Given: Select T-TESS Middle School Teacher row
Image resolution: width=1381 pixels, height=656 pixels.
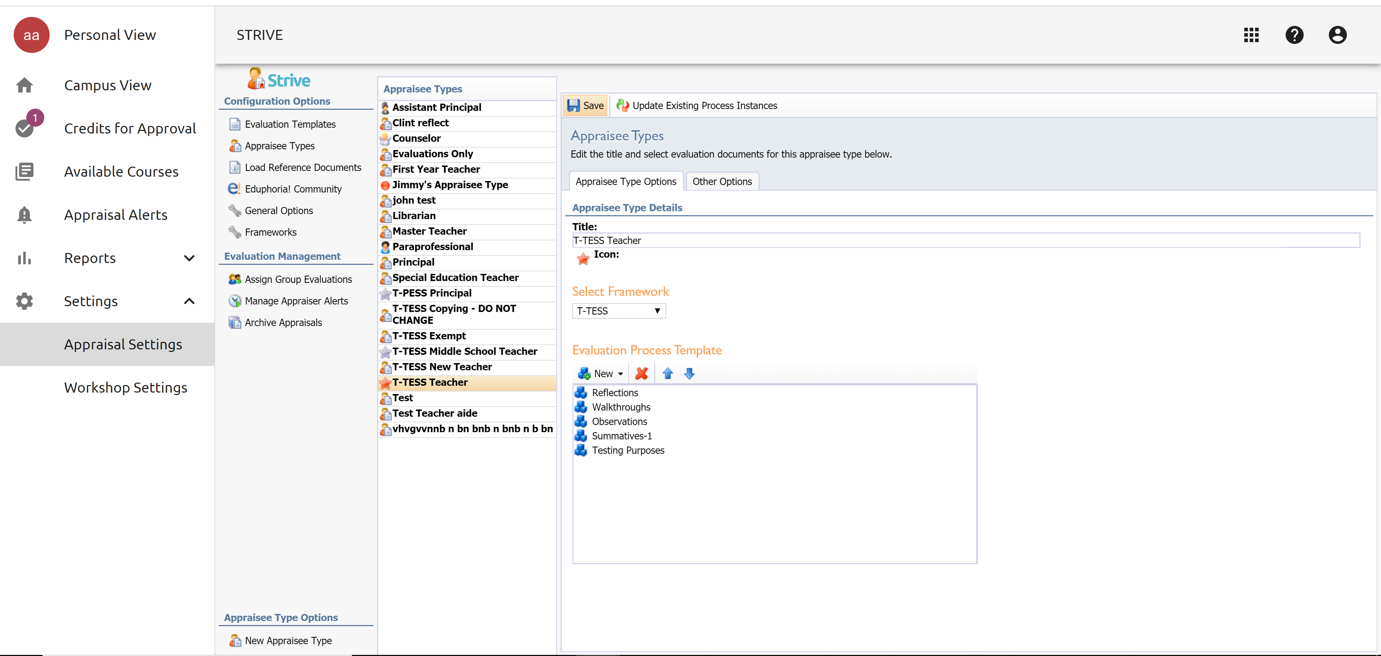Looking at the screenshot, I should tap(467, 352).
